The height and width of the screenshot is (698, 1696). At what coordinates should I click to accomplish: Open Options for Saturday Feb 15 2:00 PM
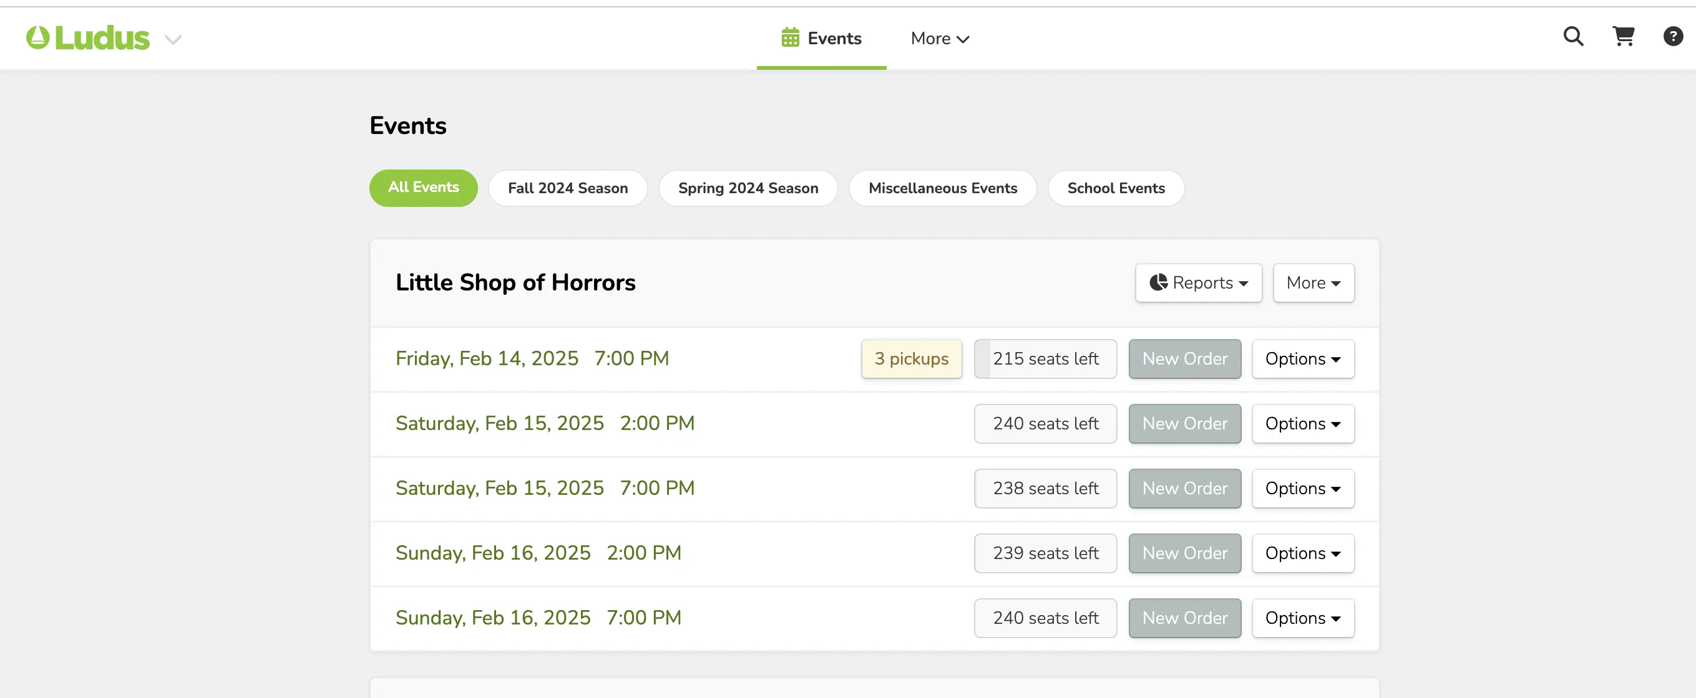[x=1303, y=424]
